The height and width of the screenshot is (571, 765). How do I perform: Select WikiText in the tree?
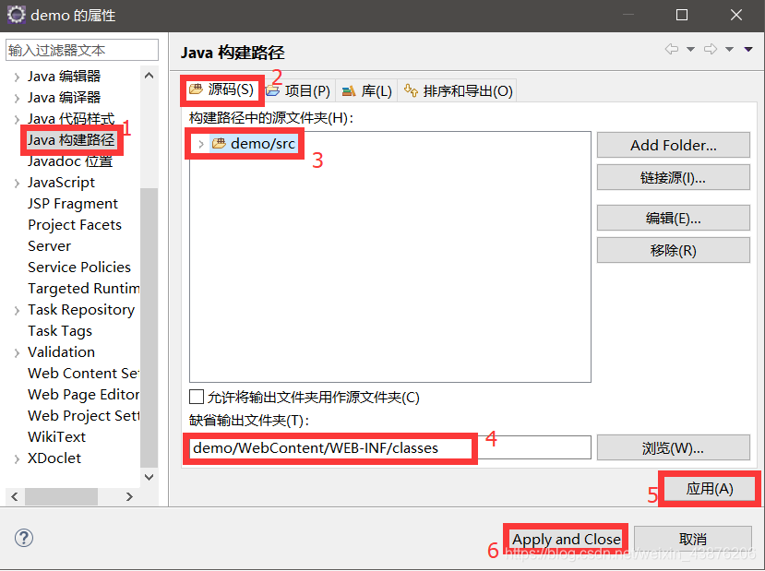pos(56,436)
